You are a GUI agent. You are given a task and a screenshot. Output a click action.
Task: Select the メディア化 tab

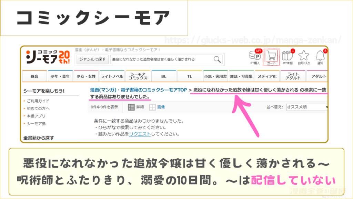267,76
